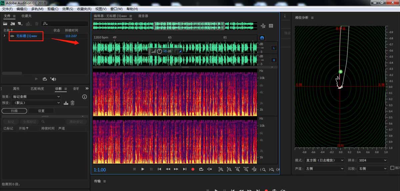400x191 pixels.
Task: Toggle the right channel R button
Action: 274,60
